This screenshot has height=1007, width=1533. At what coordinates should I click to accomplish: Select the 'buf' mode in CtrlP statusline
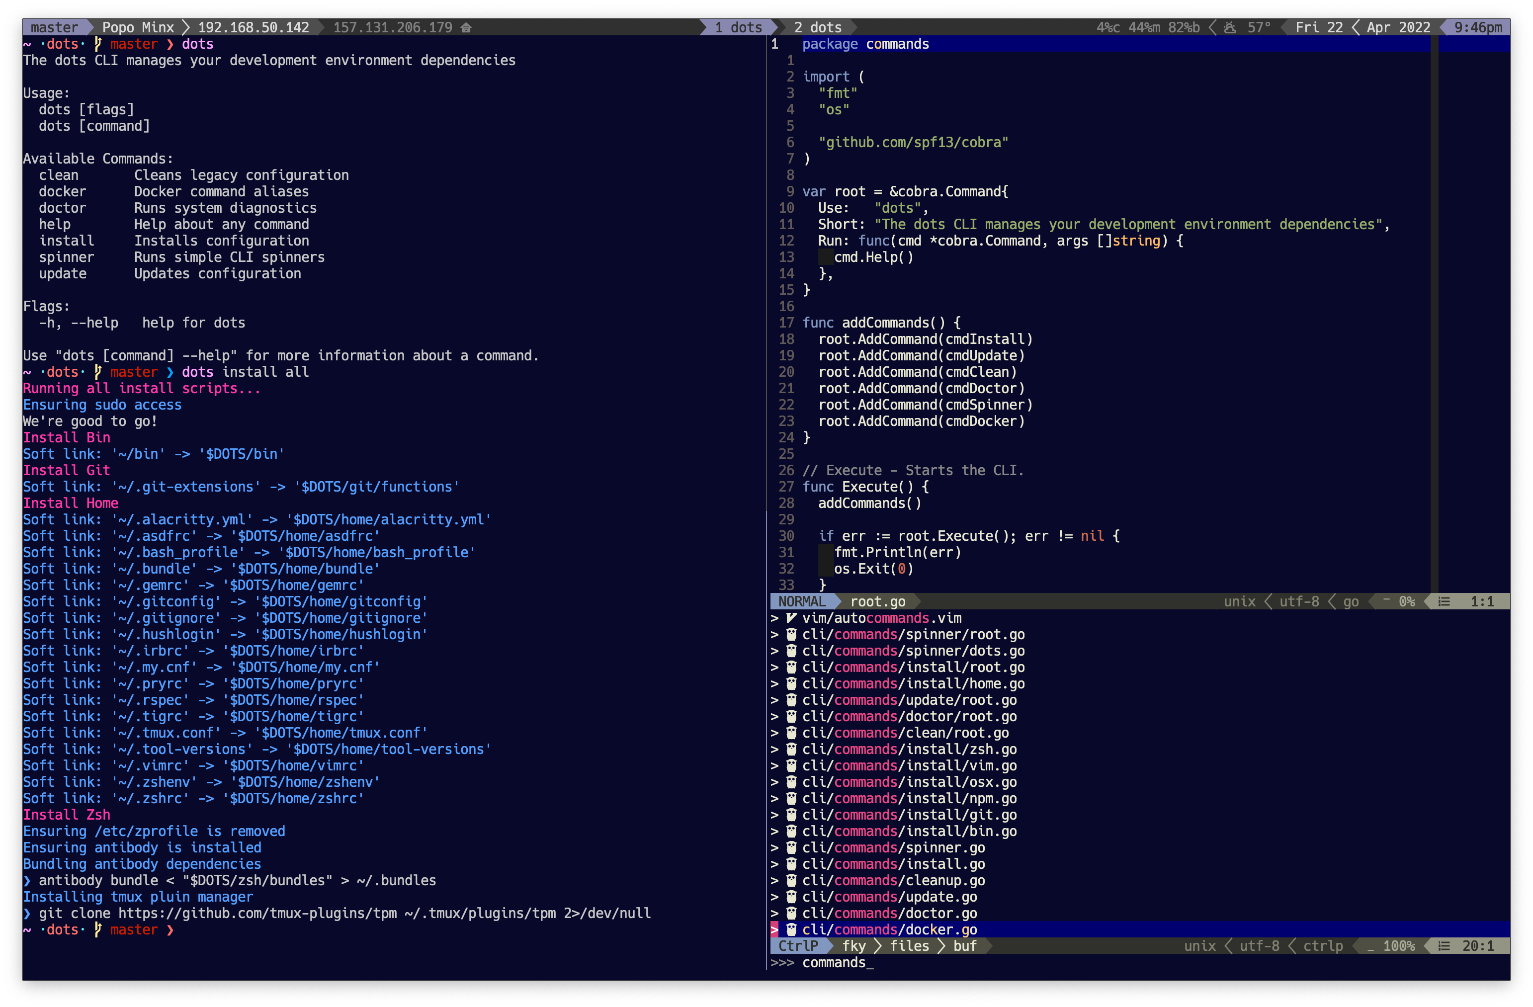point(965,946)
